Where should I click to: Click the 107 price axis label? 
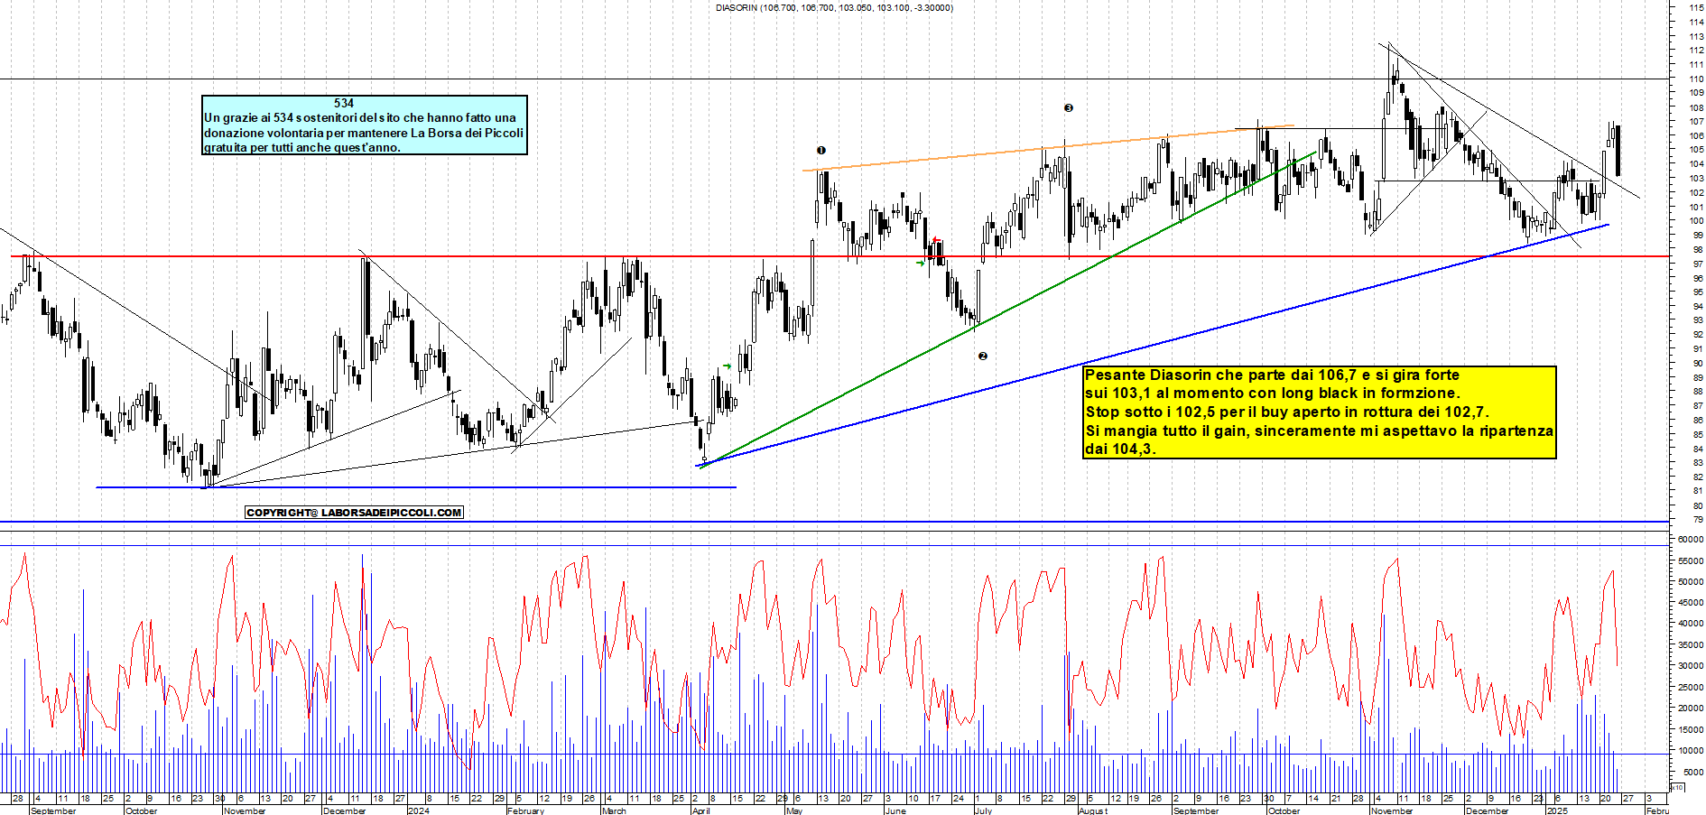coord(1696,121)
